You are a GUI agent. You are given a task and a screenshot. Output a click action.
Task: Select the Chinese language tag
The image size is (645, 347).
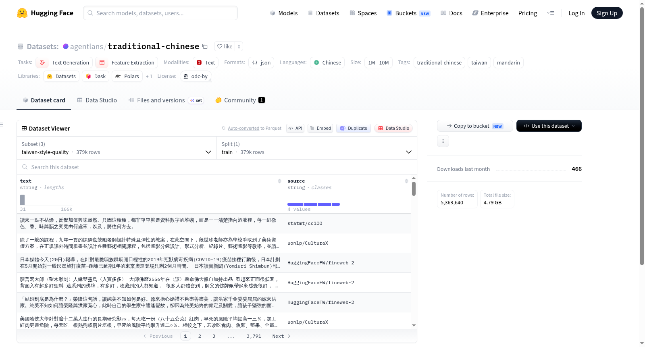click(327, 62)
